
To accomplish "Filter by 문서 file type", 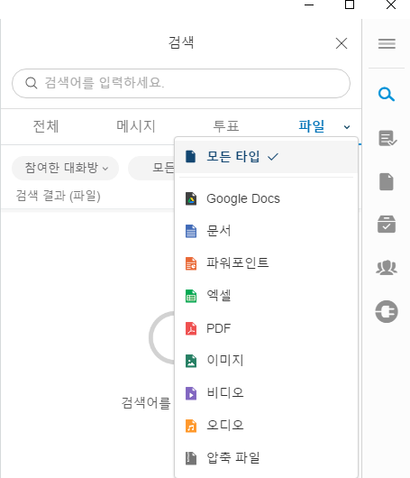I will pyautogui.click(x=266, y=231).
